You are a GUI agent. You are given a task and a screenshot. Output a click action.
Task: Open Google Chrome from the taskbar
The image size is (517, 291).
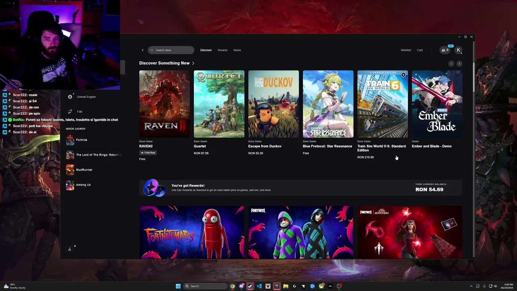233,286
